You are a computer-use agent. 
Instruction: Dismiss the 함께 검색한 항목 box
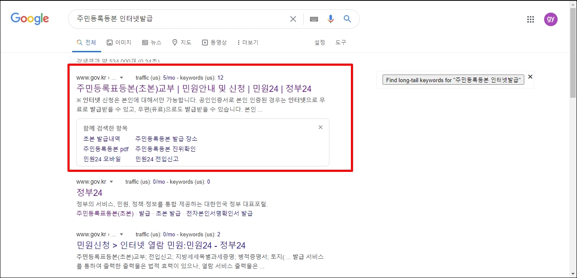click(x=321, y=127)
